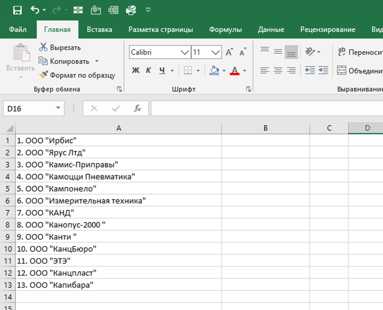Screen dimensions: 383x310
Task: Click the Копировать button
Action: point(64,61)
